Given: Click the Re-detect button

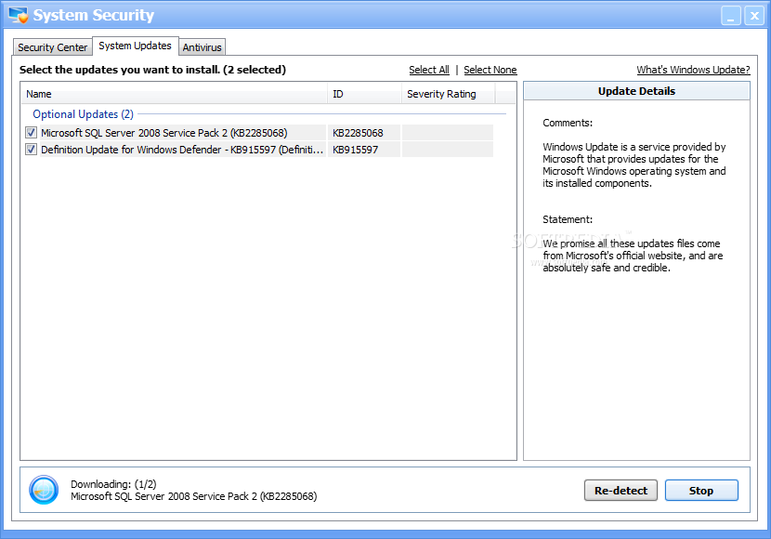Looking at the screenshot, I should 621,491.
